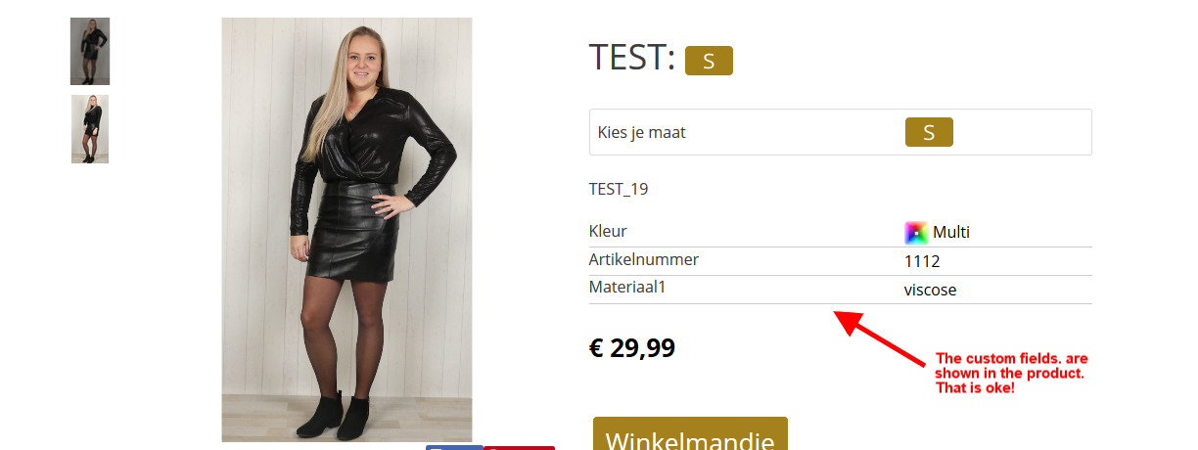Click the S badge beside TEST heading
Screen dimensions: 1198x450
click(x=709, y=61)
